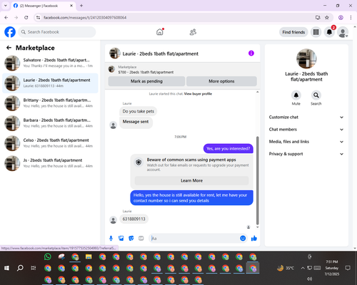Search within conversation magnifier icon
This screenshot has height=285, width=357.
pos(316,95)
